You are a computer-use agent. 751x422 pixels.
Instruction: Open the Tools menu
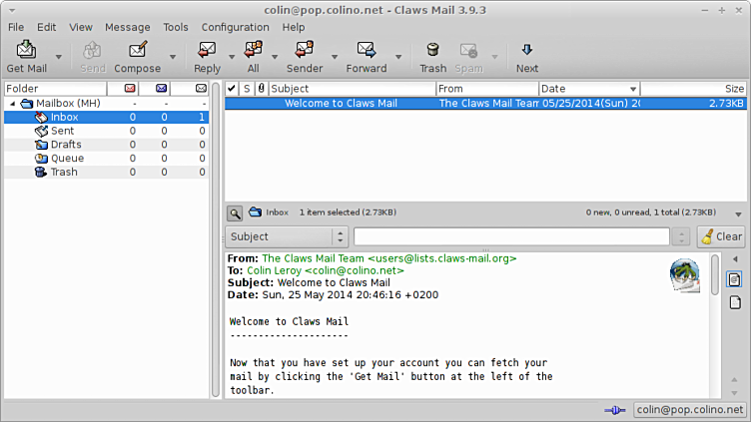click(176, 27)
